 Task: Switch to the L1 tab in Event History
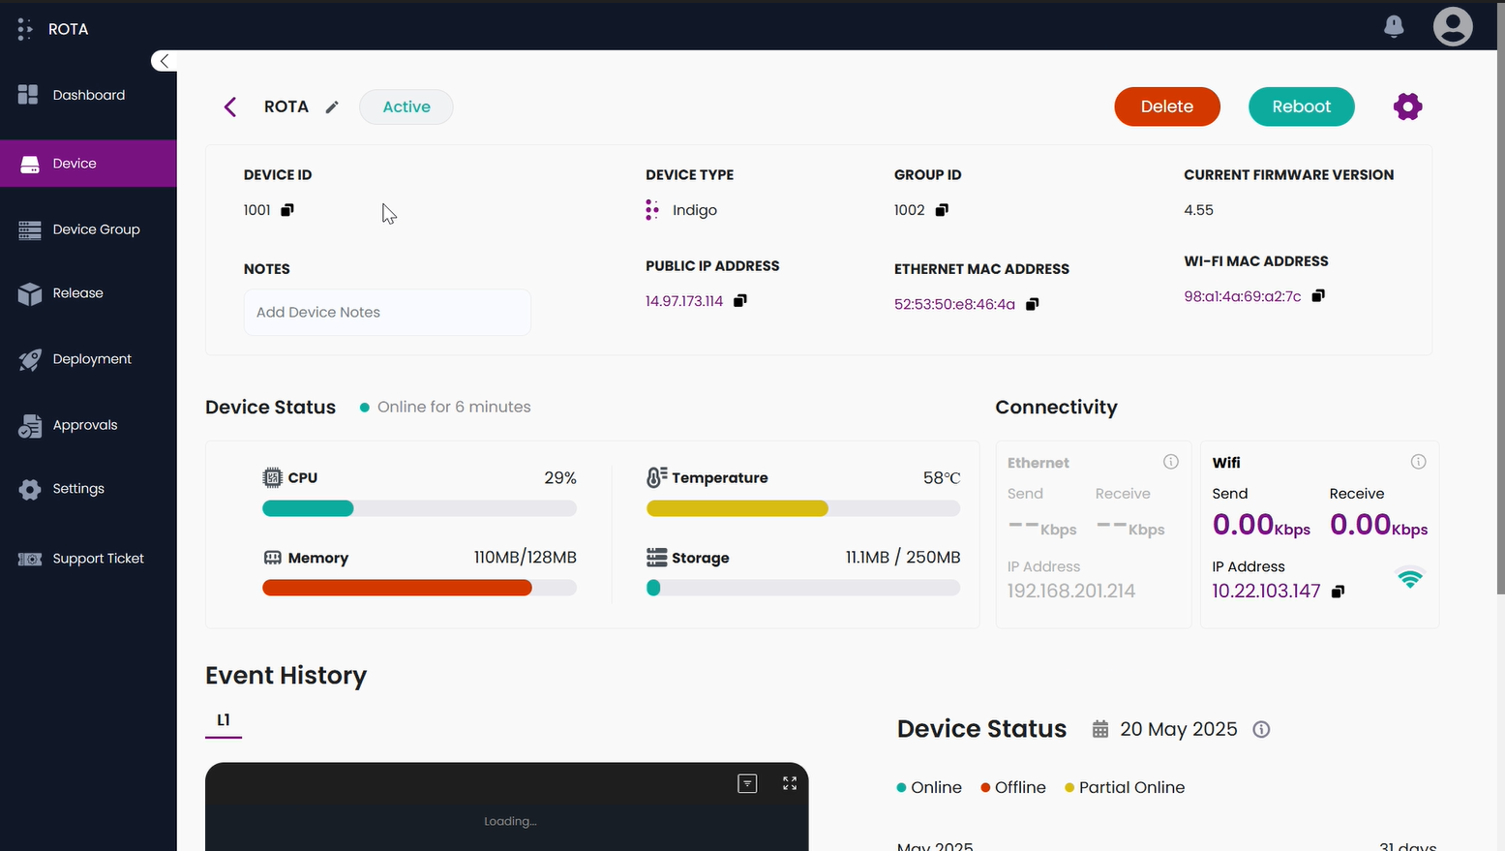pyautogui.click(x=224, y=720)
